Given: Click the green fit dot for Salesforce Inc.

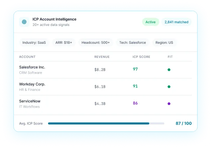Looking at the screenshot, I should click(x=169, y=70).
